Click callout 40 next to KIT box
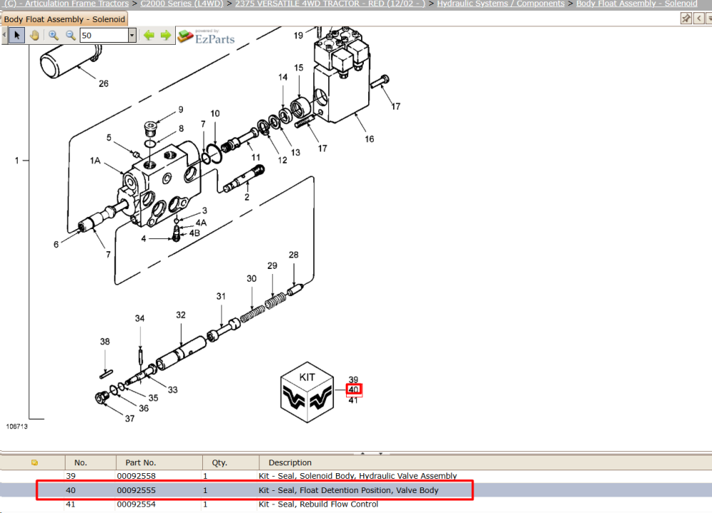Screen dimensions: 712x513 point(354,390)
